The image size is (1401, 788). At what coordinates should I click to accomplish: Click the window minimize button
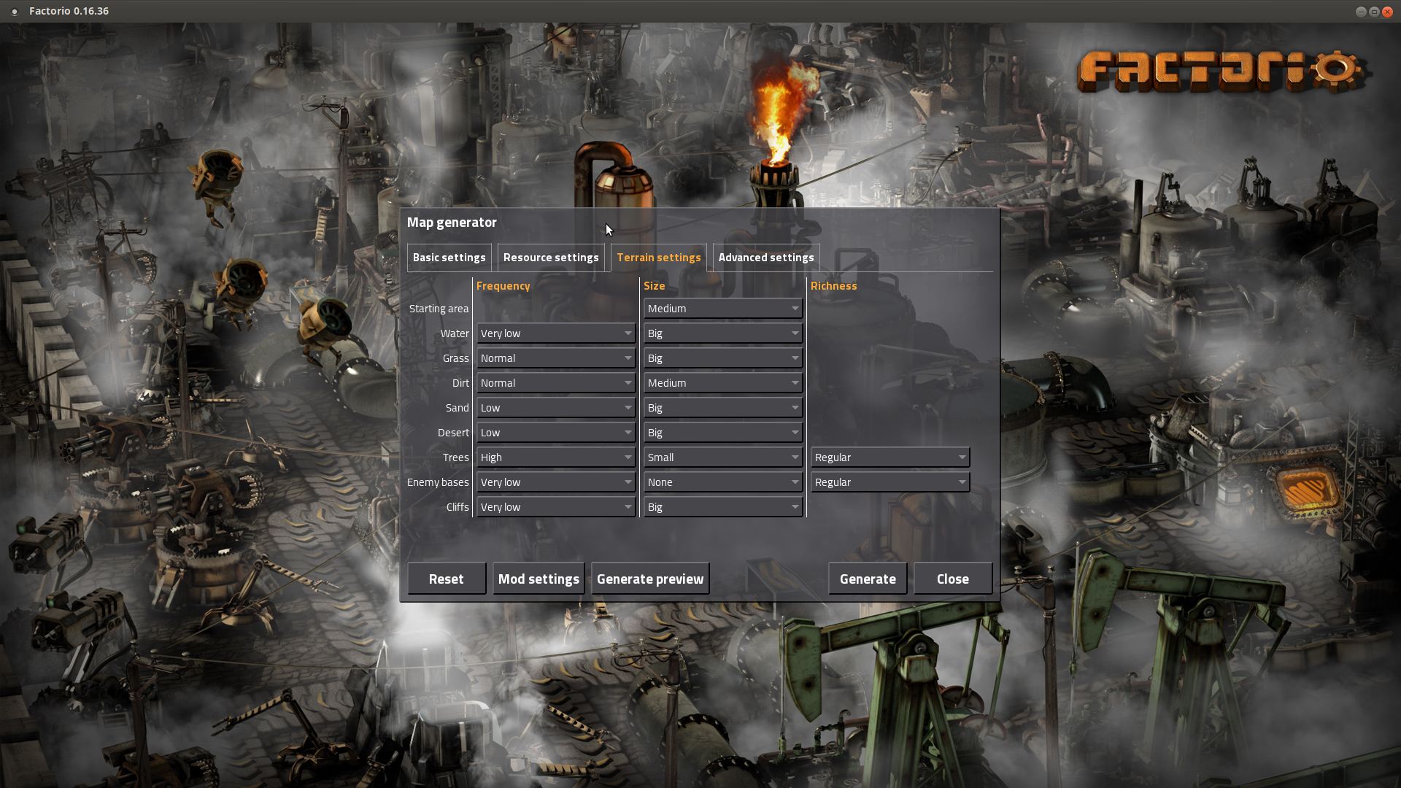[x=1362, y=11]
